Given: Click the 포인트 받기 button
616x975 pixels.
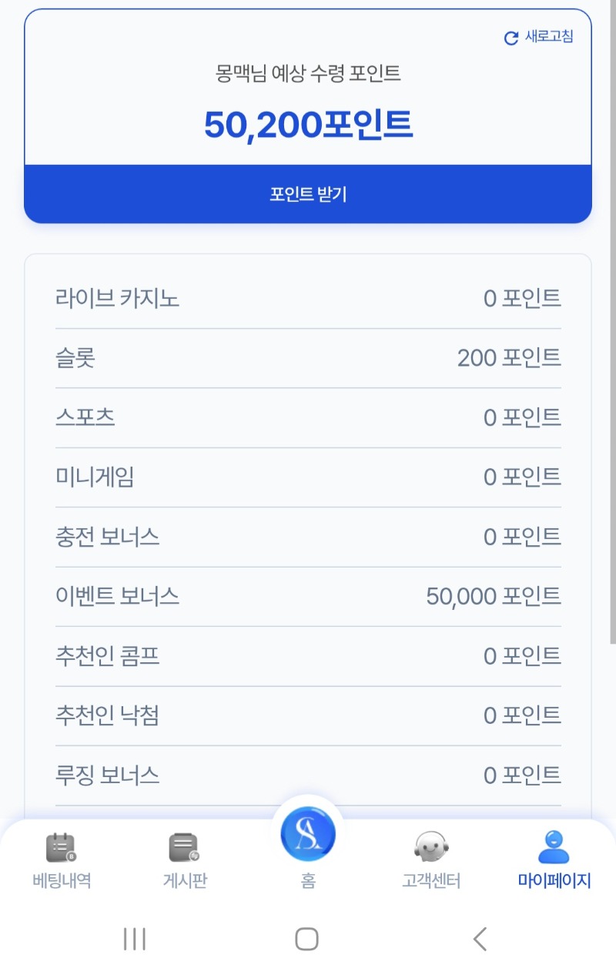Looking at the screenshot, I should (x=308, y=194).
